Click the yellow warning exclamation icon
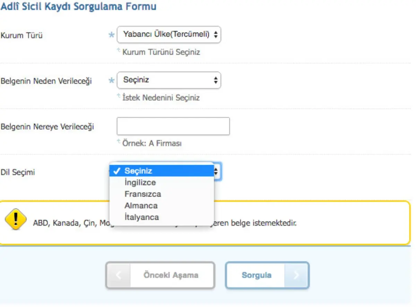This screenshot has height=307, width=416. click(16, 219)
